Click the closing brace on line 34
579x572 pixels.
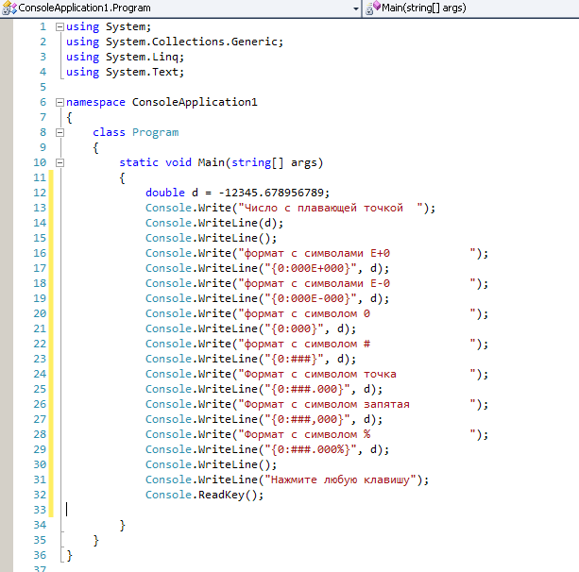pyautogui.click(x=122, y=526)
